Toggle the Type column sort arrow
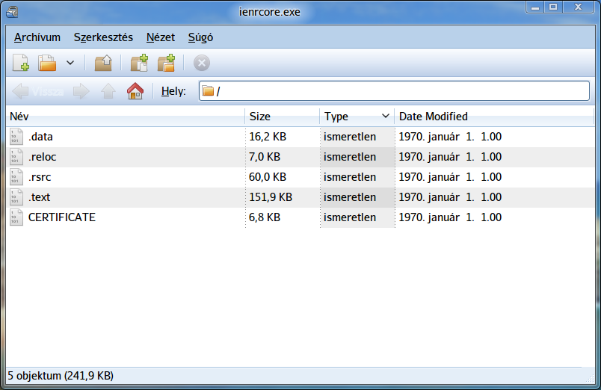 coord(386,116)
